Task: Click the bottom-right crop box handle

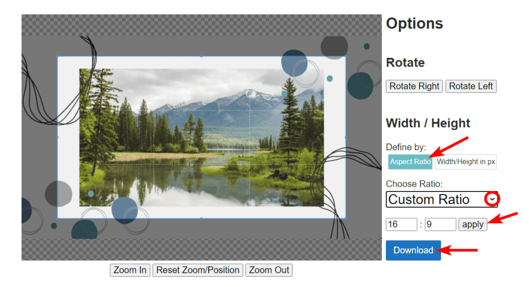Action: point(345,218)
